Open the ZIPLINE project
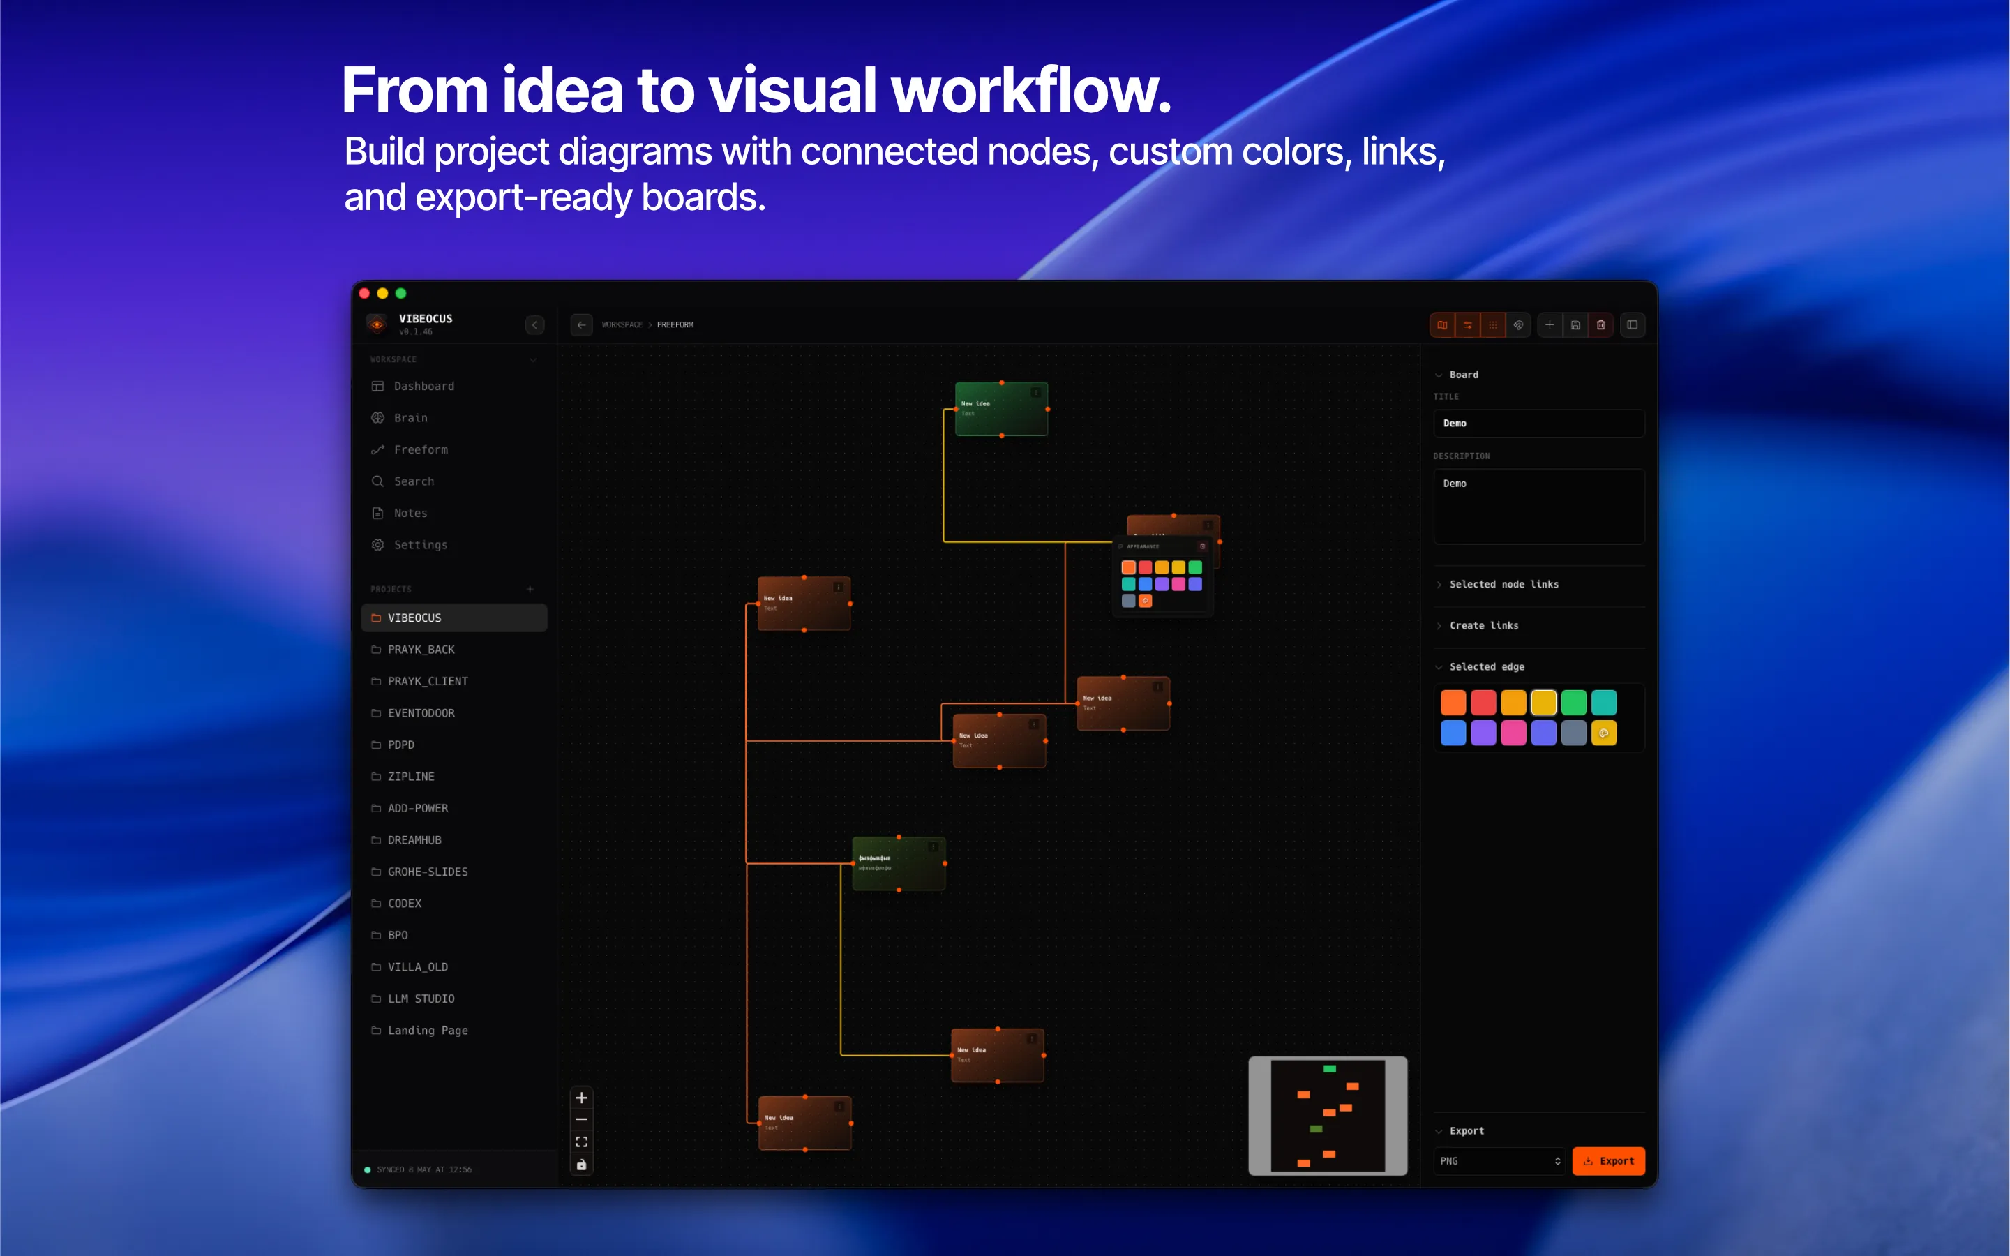 coord(454,777)
